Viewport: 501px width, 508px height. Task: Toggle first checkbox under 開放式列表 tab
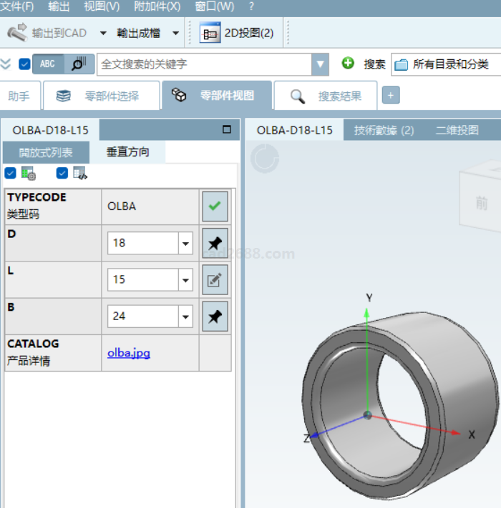pyautogui.click(x=10, y=173)
